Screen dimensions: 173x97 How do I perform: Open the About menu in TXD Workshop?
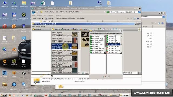click(43, 26)
